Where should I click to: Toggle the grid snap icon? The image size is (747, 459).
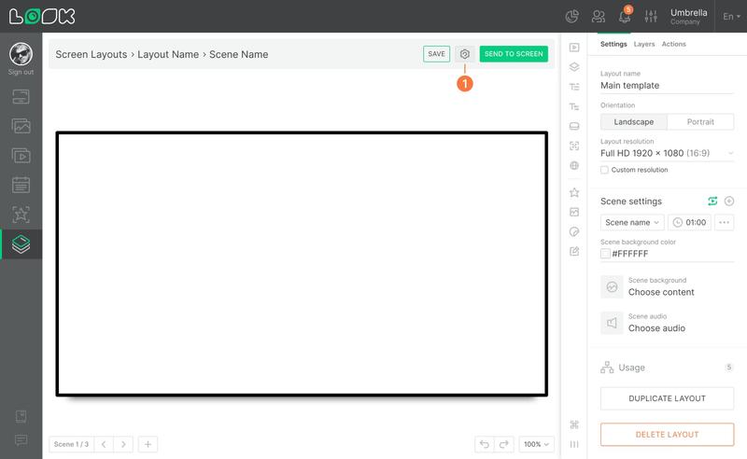[x=574, y=424]
